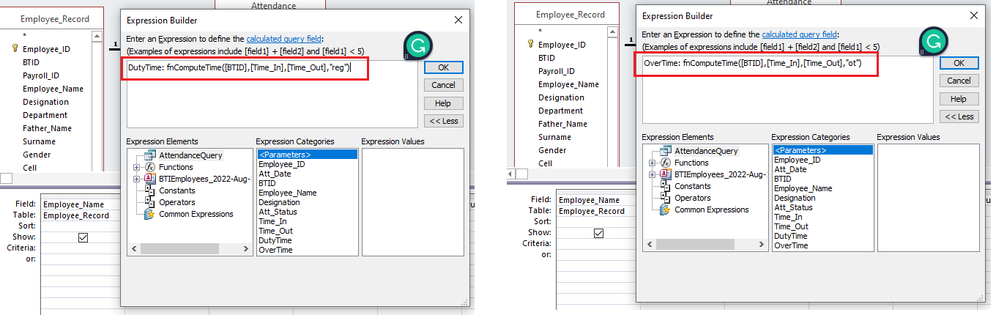Open calculated query field link in left builder

286,39
